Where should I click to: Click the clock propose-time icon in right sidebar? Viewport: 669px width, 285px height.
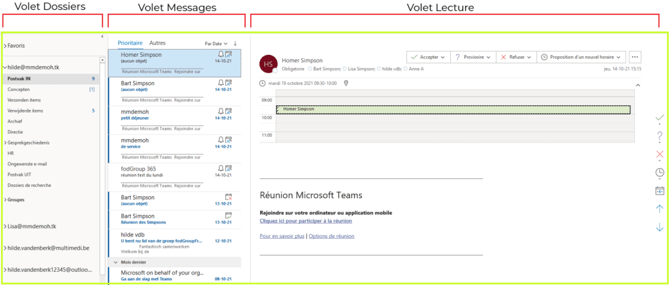coord(659,173)
